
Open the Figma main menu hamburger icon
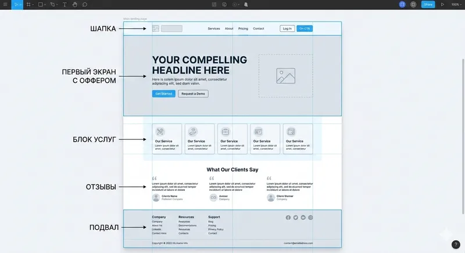click(x=5, y=4)
